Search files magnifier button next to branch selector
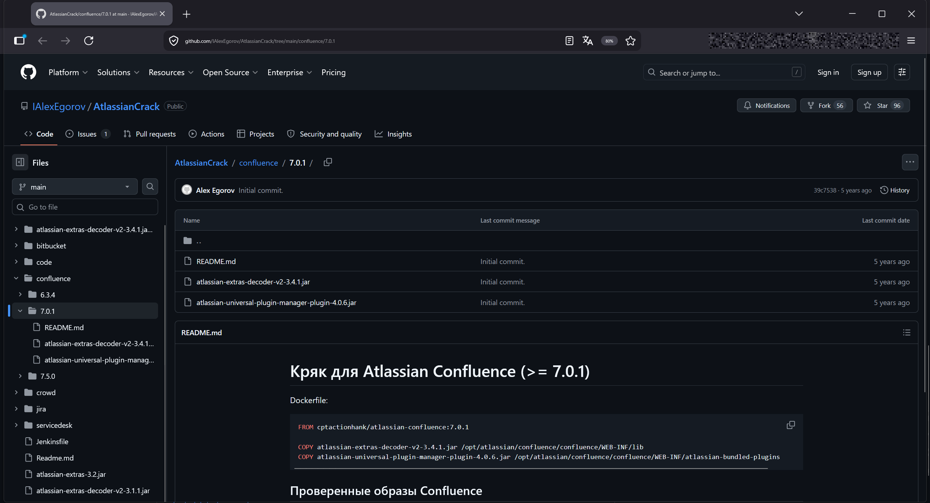The height and width of the screenshot is (503, 930). coord(150,187)
